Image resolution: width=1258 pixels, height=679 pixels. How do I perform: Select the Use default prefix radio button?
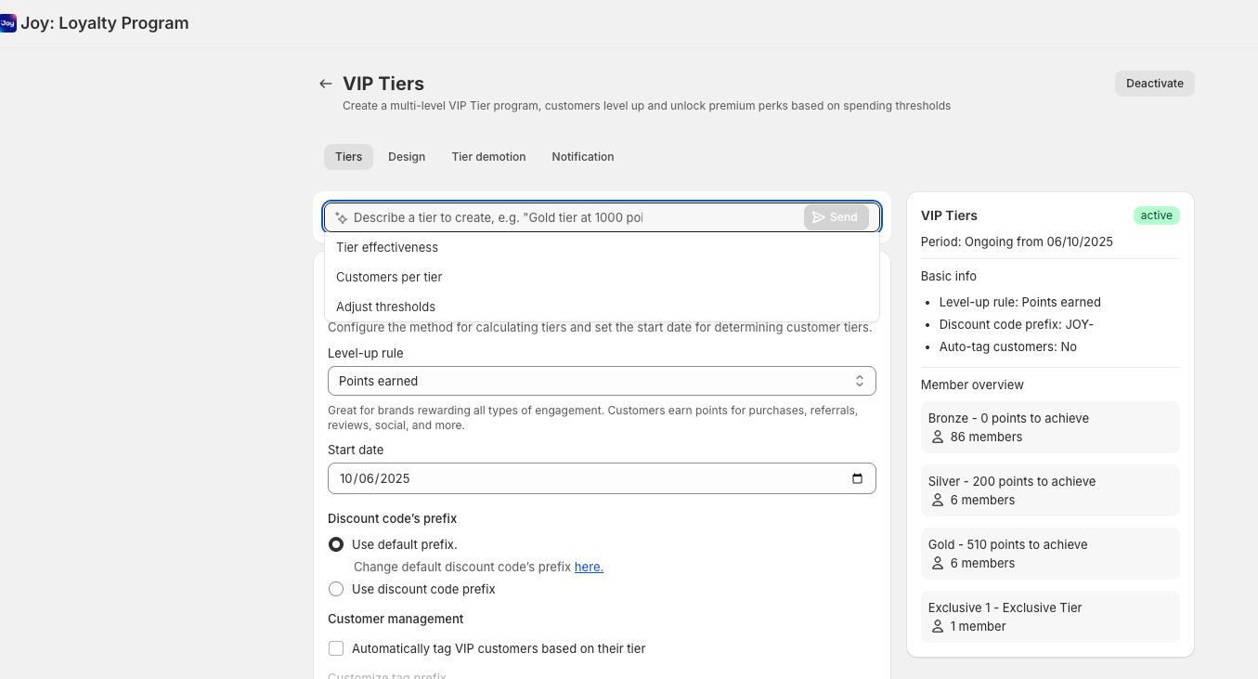336,544
